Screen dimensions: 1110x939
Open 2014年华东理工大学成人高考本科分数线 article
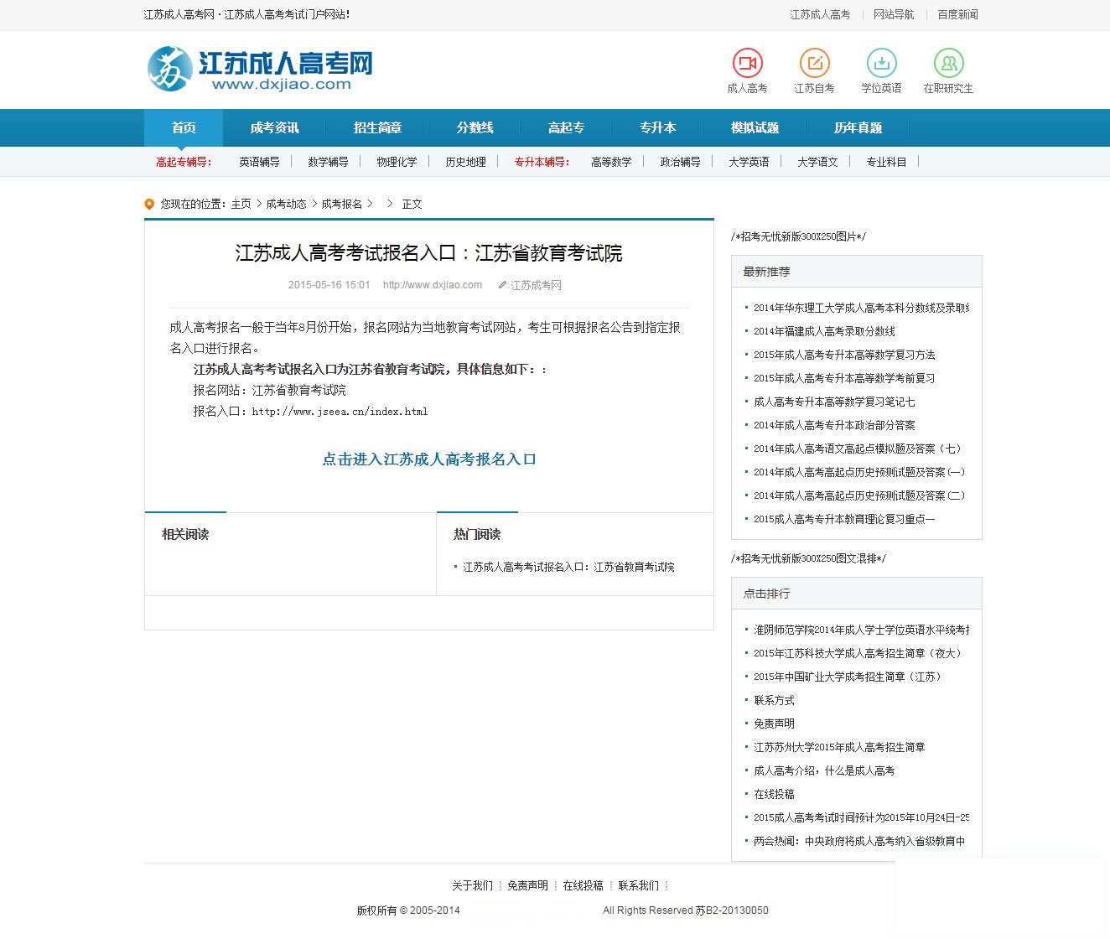coord(861,308)
